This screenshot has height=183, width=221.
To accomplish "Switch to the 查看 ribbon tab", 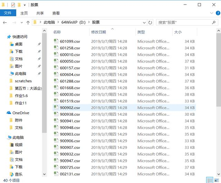I will 56,13.
